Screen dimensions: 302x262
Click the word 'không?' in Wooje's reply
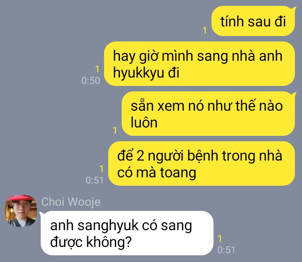[x=109, y=242]
